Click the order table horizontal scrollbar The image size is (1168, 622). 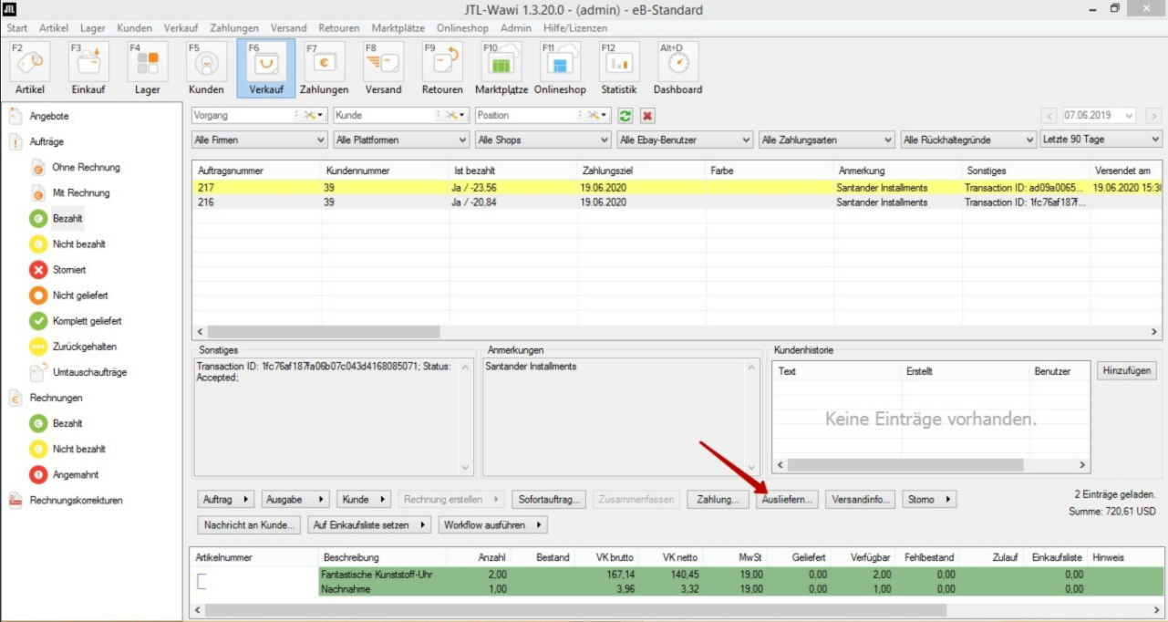326,333
